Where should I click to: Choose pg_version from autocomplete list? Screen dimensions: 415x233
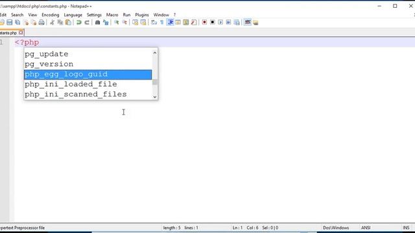(88, 64)
